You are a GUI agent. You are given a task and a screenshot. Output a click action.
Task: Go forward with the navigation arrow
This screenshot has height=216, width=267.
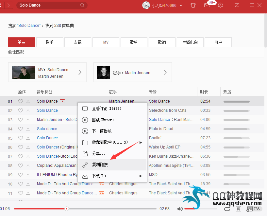point(8,5)
